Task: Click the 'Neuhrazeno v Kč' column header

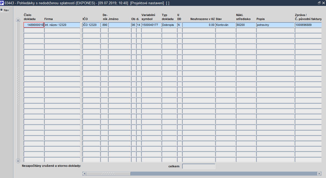Action: point(202,19)
